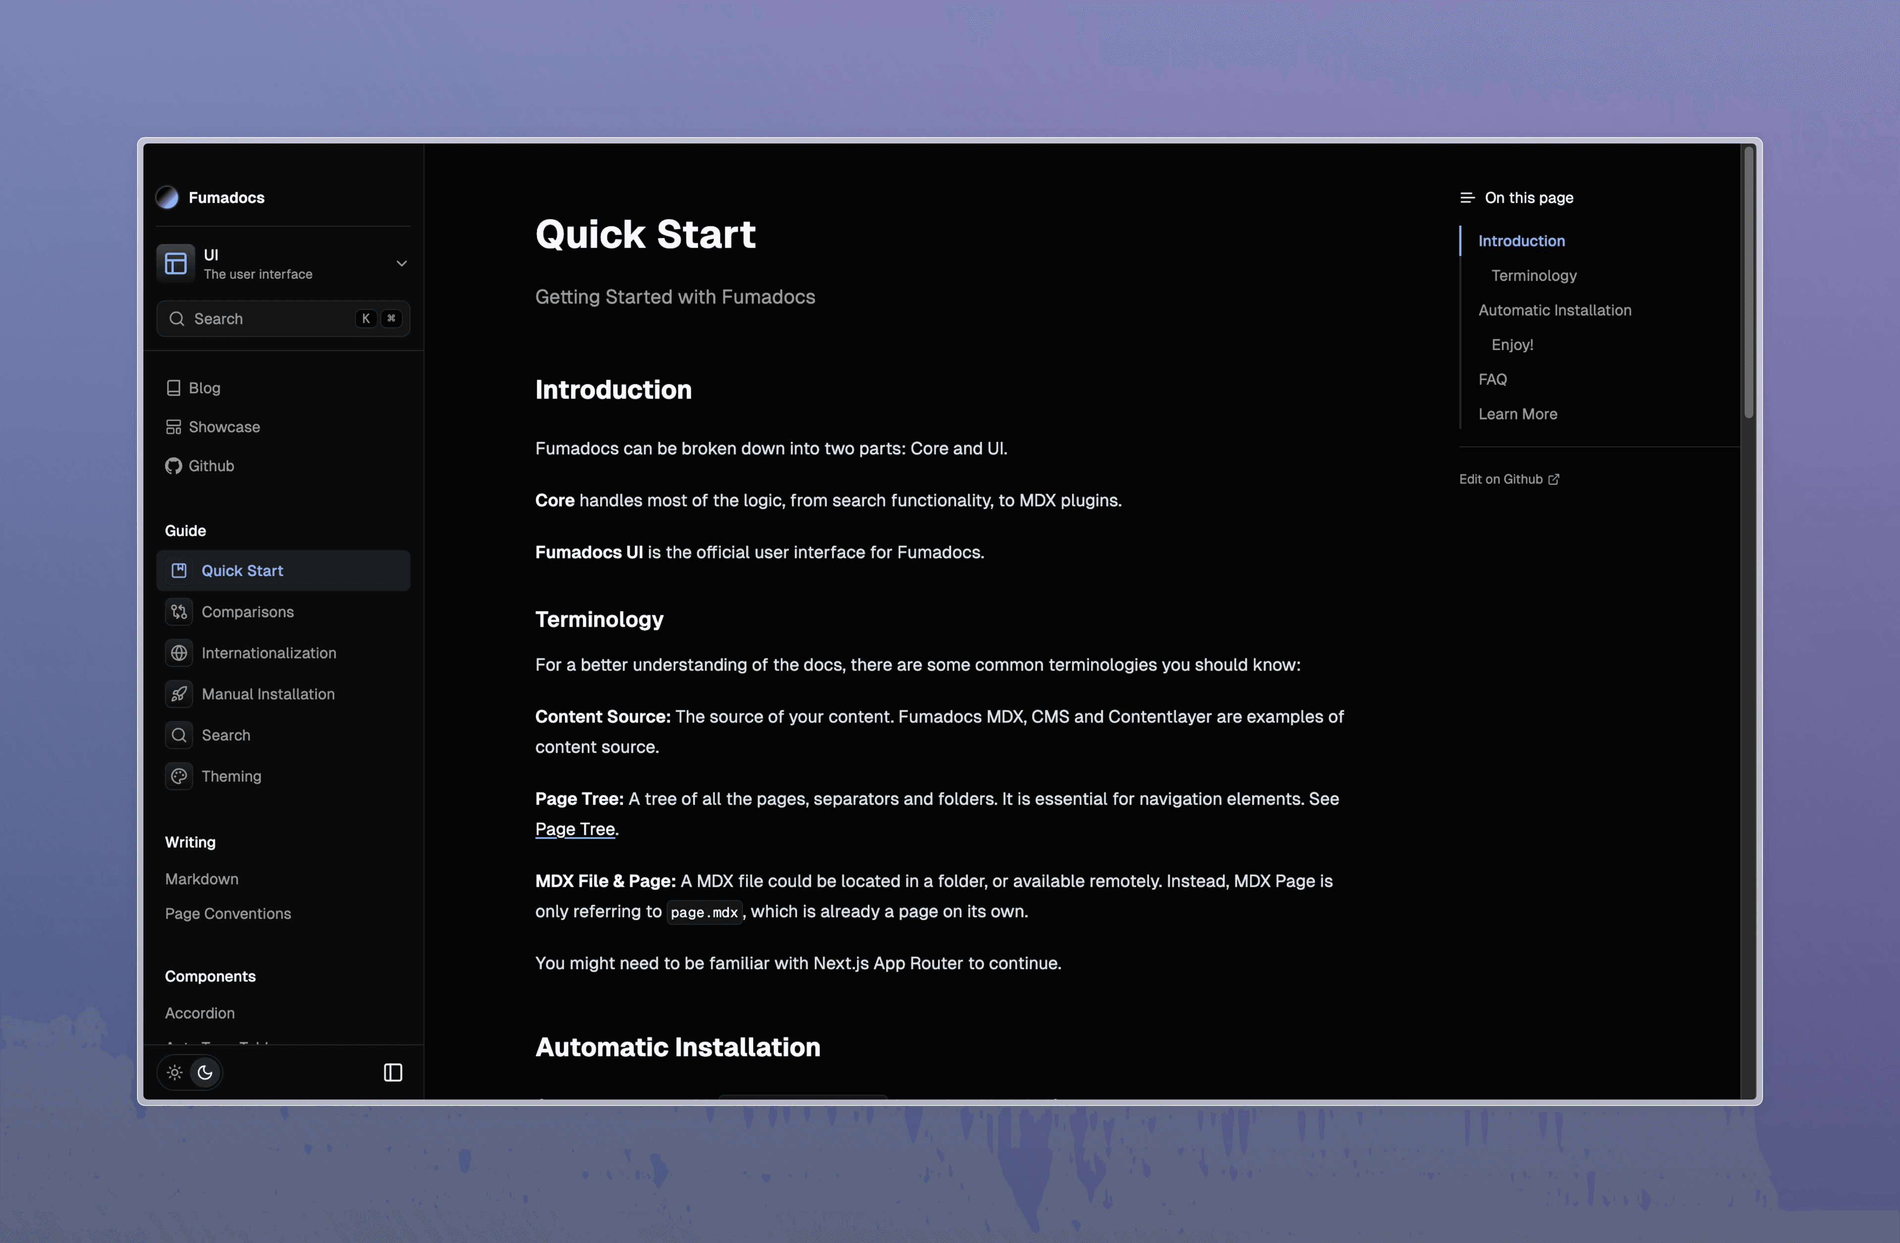Expand the UI section switcher chevron
Screen dimensions: 1900x1243
[x=402, y=263]
